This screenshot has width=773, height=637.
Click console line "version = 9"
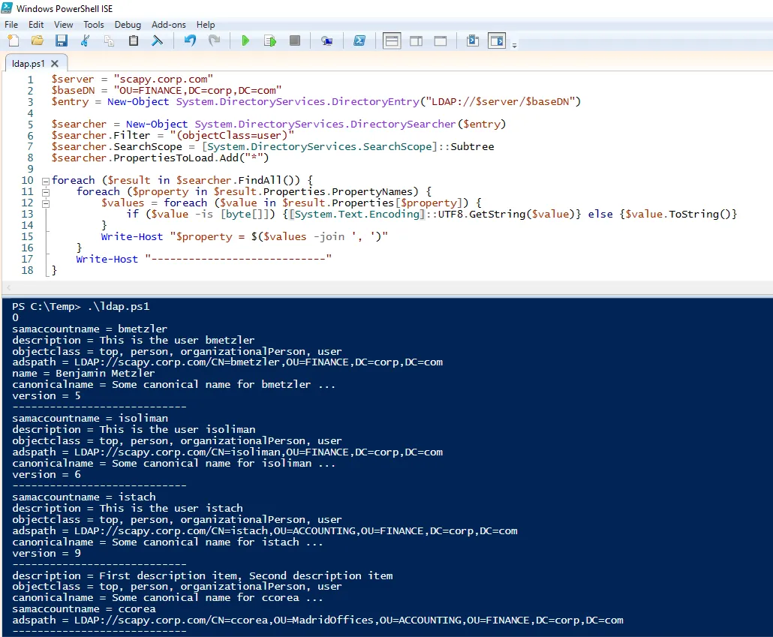[47, 554]
